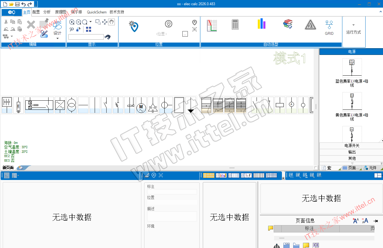383x248 pixels.
Task: Open a file with the folder icon
Action: 11,4
